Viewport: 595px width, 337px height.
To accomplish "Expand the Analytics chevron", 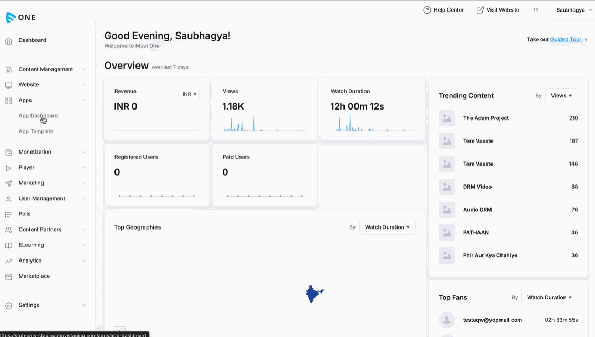I will (84, 260).
